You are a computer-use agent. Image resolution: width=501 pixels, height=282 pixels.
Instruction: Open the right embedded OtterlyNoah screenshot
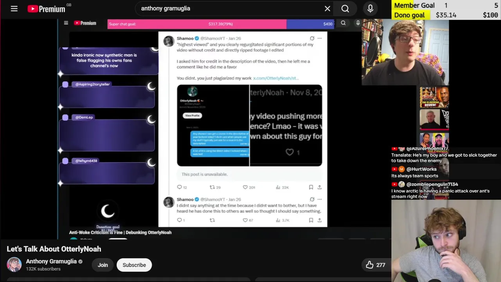[x=286, y=125]
